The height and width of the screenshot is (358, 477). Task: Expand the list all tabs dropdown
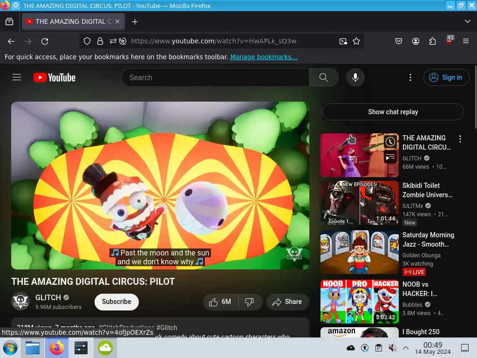[x=467, y=21]
